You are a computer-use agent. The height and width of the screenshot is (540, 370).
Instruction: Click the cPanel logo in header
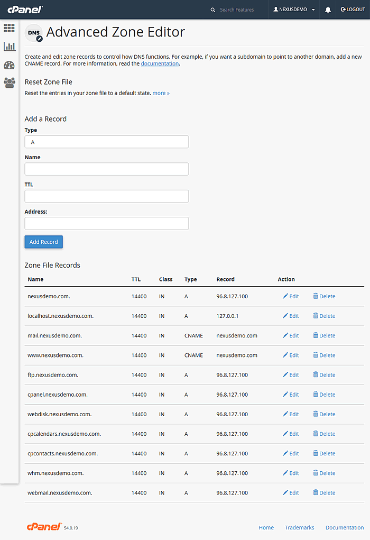pyautogui.click(x=25, y=10)
